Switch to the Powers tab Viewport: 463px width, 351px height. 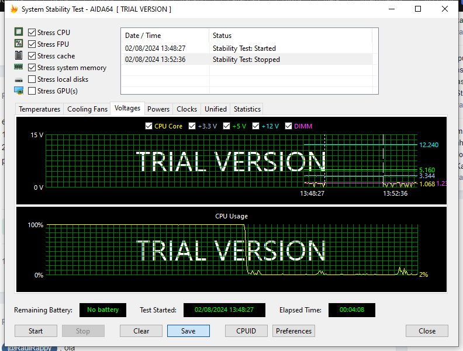pyautogui.click(x=158, y=109)
